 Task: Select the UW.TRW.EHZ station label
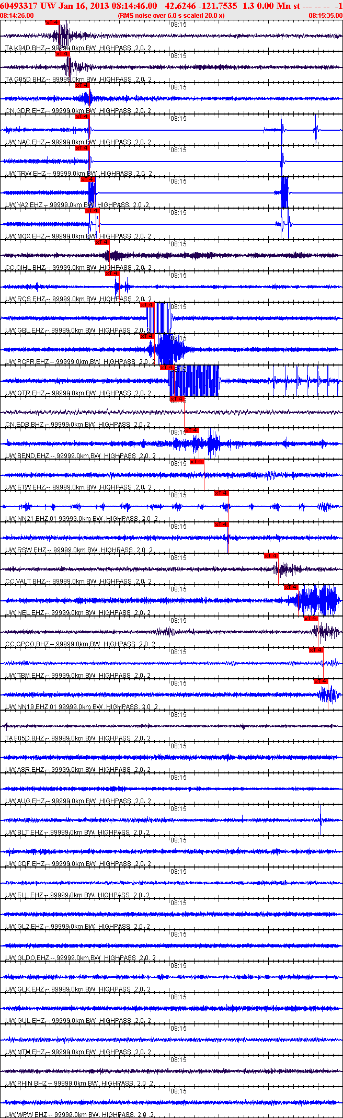[78, 174]
